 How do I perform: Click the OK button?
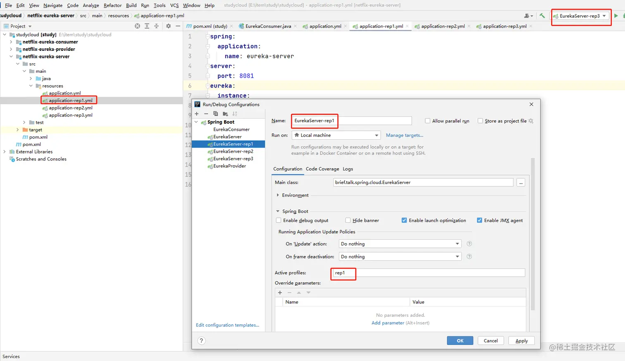(x=460, y=341)
